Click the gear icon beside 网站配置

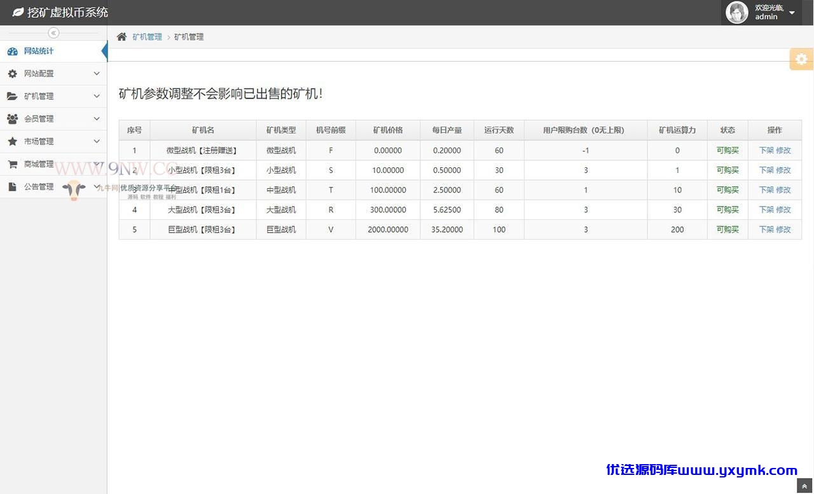pos(12,74)
